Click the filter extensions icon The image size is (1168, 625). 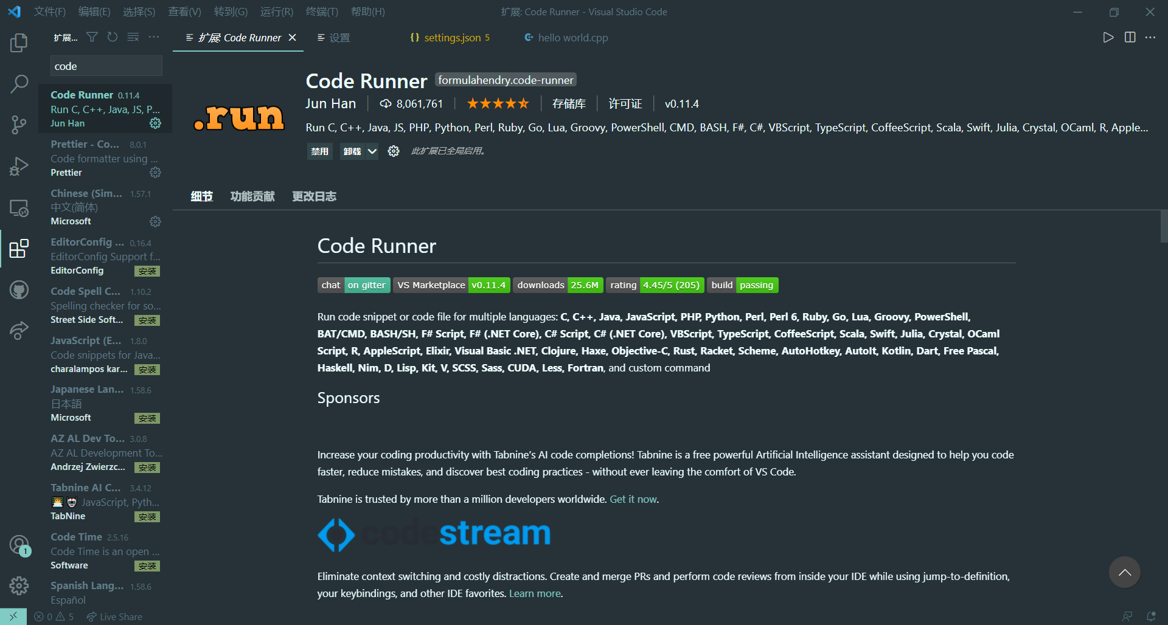[x=92, y=37]
